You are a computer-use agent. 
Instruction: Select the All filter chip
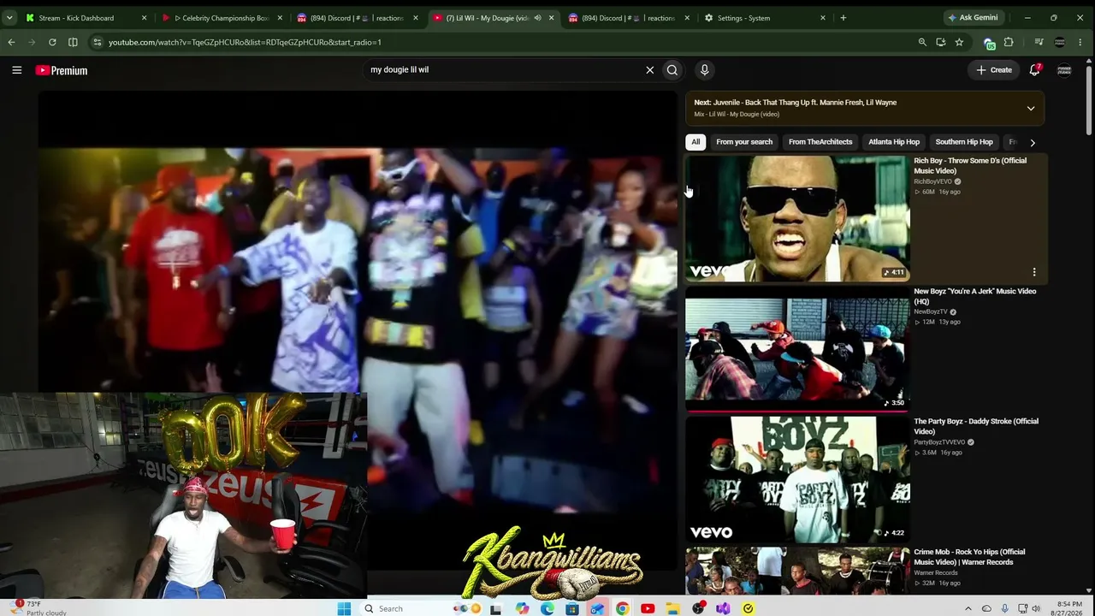pos(695,142)
